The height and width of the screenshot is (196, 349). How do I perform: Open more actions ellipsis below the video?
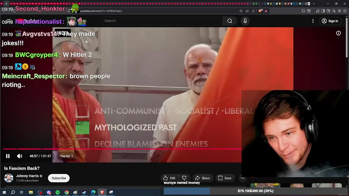click(x=243, y=178)
